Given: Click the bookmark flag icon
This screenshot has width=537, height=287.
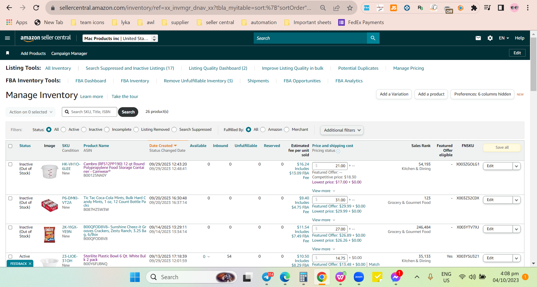Looking at the screenshot, I should pos(8,53).
